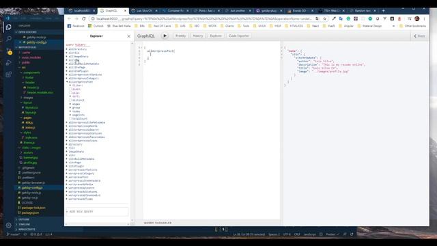Switch to the localhost:8000 browser tab

pyautogui.click(x=81, y=11)
